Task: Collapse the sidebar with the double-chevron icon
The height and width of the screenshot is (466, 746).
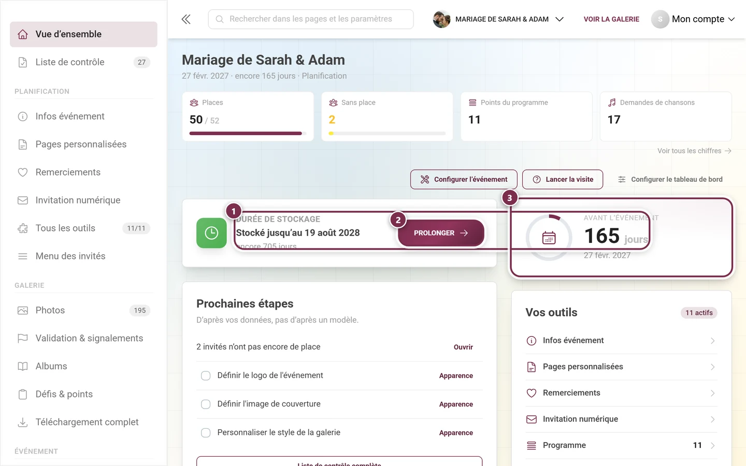Action: tap(186, 19)
